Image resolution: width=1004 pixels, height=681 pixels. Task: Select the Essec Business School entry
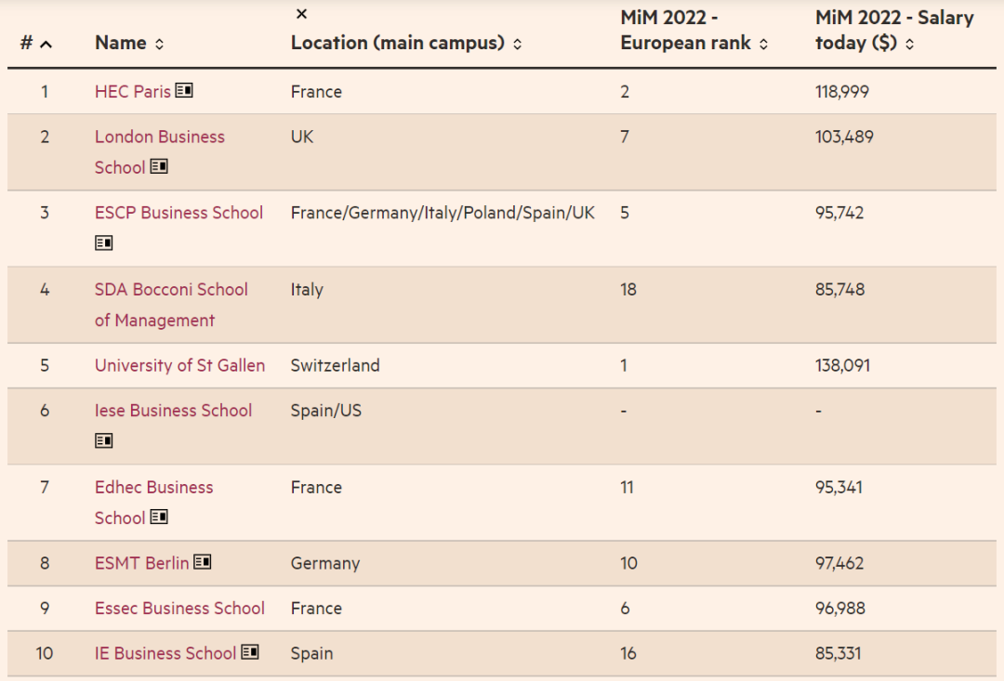178,609
